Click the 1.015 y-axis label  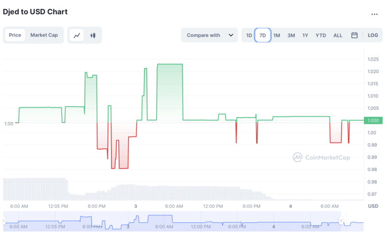[373, 84]
